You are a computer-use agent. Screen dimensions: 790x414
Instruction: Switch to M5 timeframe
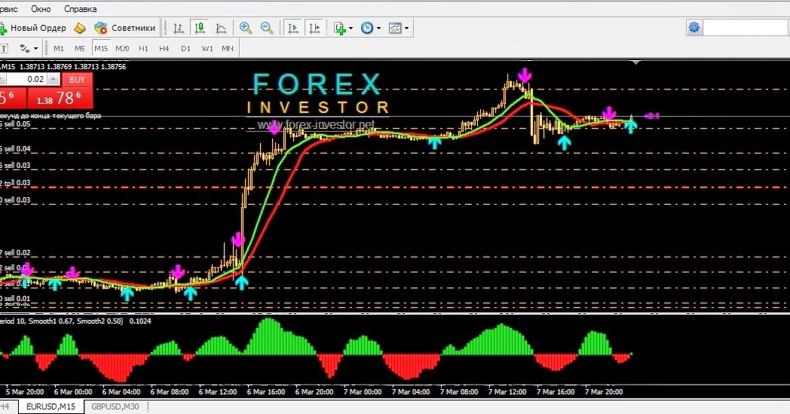tap(80, 48)
